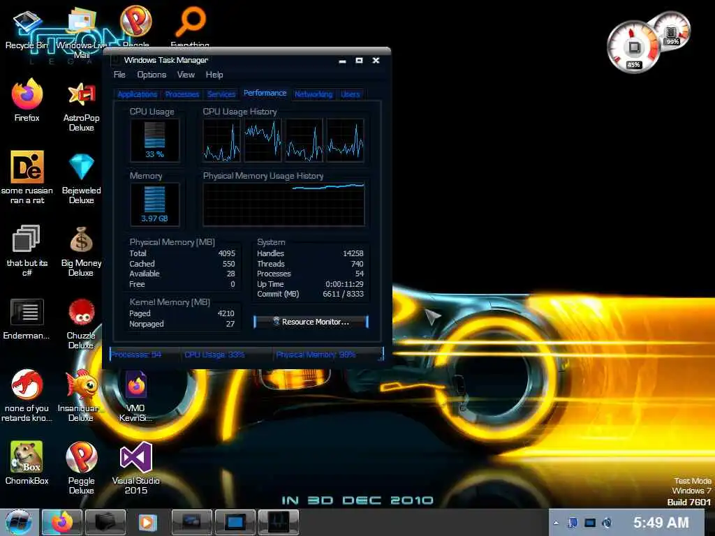This screenshot has height=536, width=715.
Task: Click the Physical Memory Usage History graph
Action: coord(283,204)
